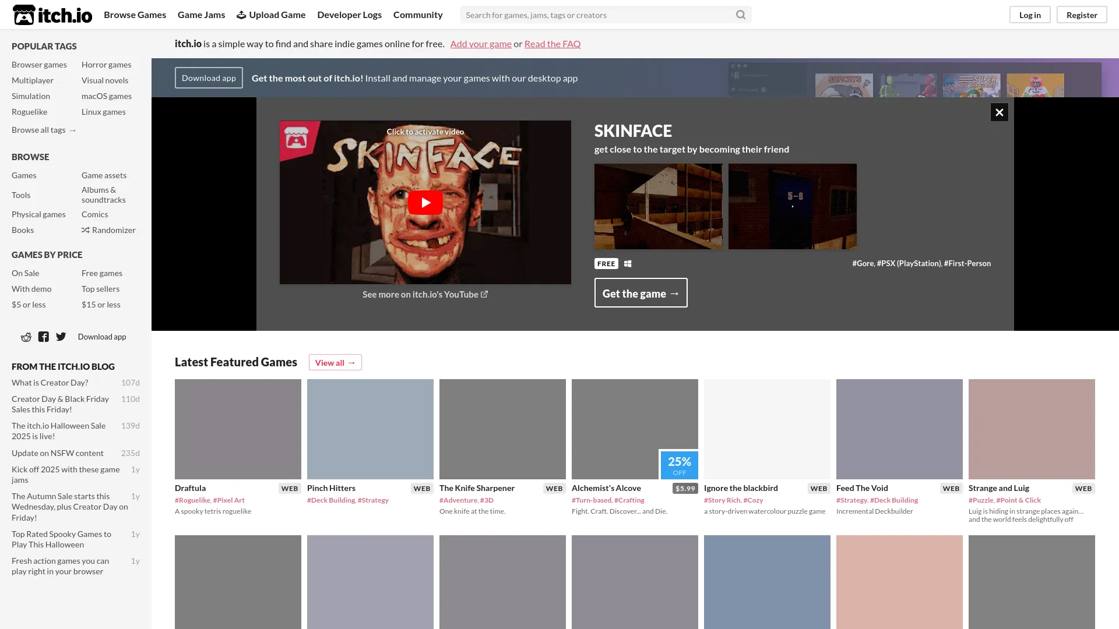Image resolution: width=1119 pixels, height=629 pixels.
Task: Open The Knife Sharpener game title
Action: point(477,488)
